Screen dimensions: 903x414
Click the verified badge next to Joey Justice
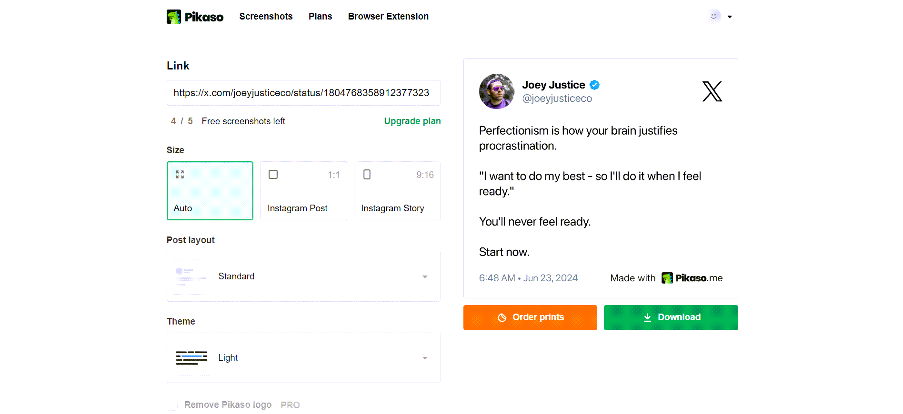tap(594, 85)
